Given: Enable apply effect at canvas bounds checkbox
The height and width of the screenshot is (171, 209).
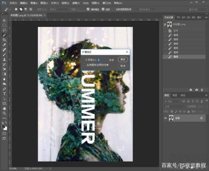Looking at the screenshot, I should point(84,65).
